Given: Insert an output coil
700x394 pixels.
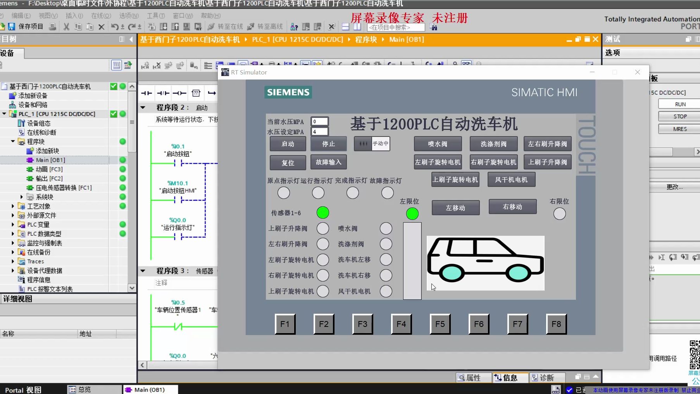Looking at the screenshot, I should [179, 93].
